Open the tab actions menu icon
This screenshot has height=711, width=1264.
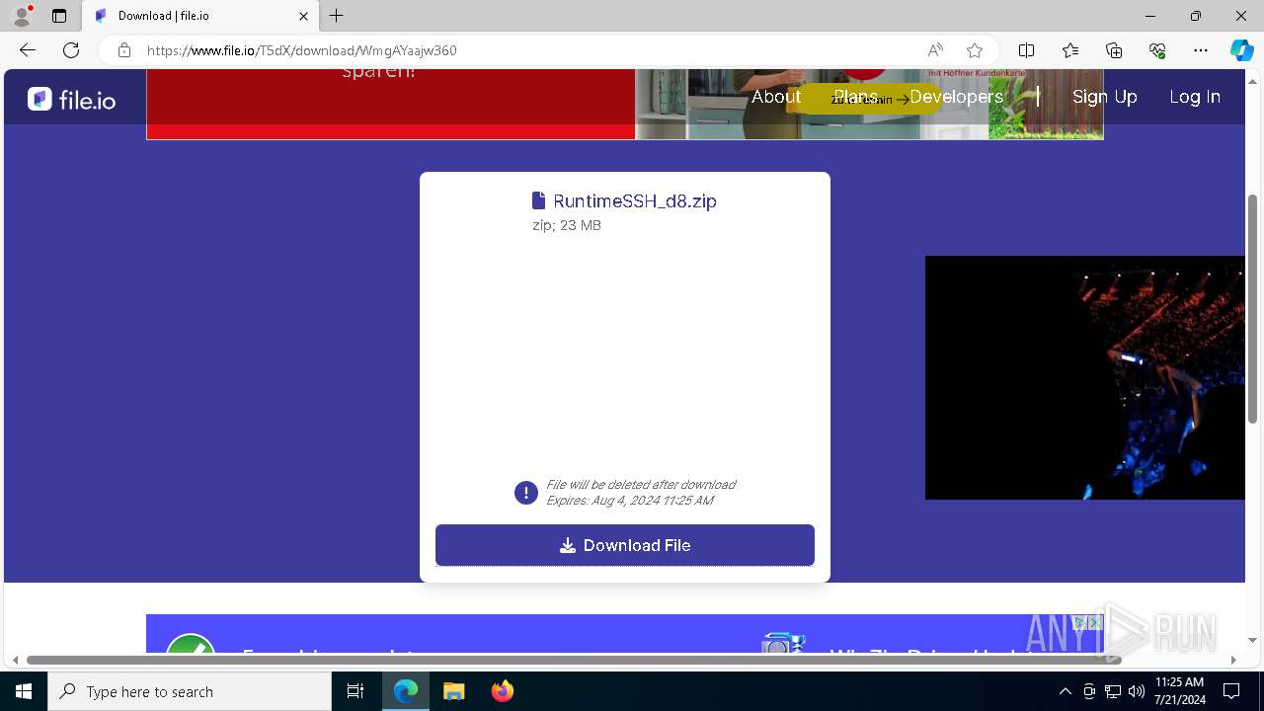point(59,16)
